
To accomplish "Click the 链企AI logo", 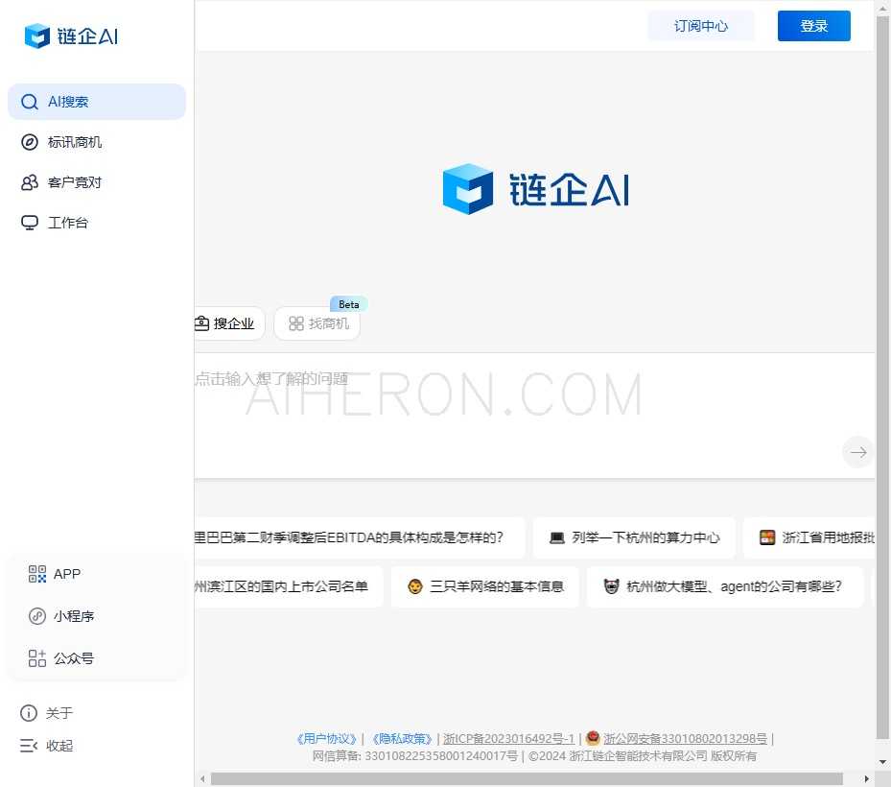I will [x=70, y=36].
